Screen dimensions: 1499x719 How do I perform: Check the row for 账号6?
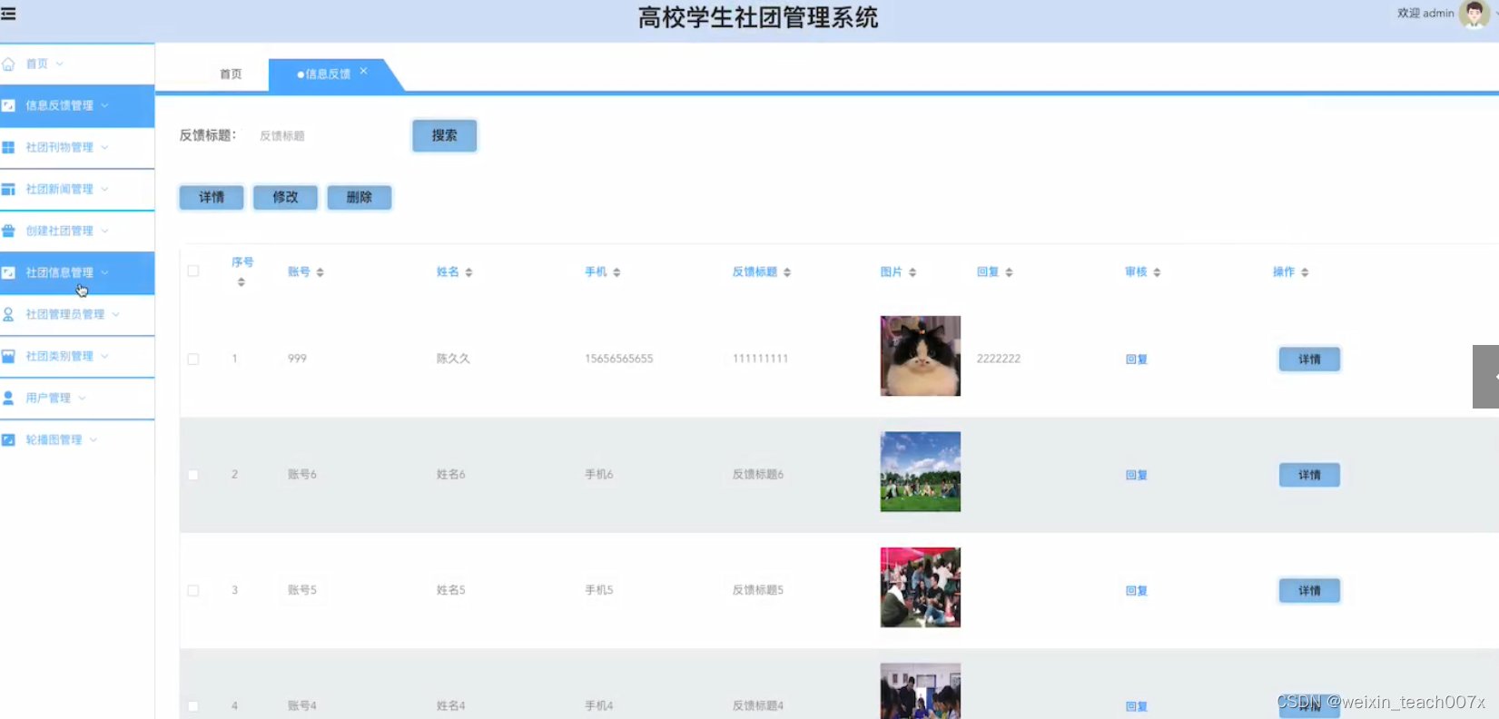tap(193, 475)
